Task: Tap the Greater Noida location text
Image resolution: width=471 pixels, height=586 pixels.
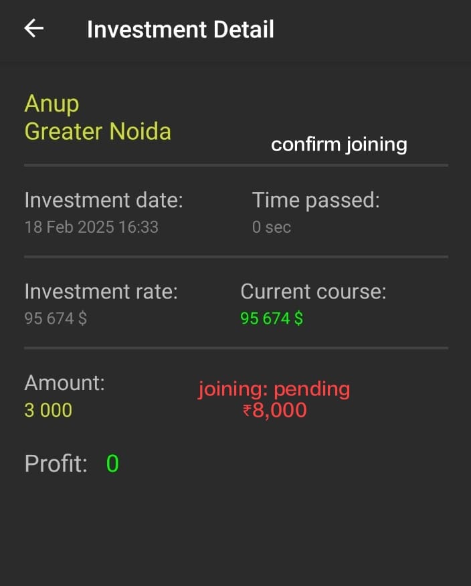Action: tap(98, 132)
